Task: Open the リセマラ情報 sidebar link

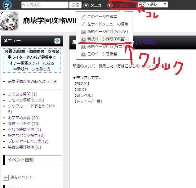Action: 19,100
